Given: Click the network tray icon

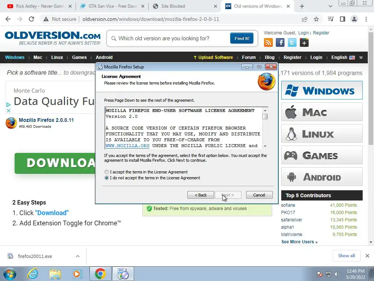Looking at the screenshot, I should (x=328, y=274).
